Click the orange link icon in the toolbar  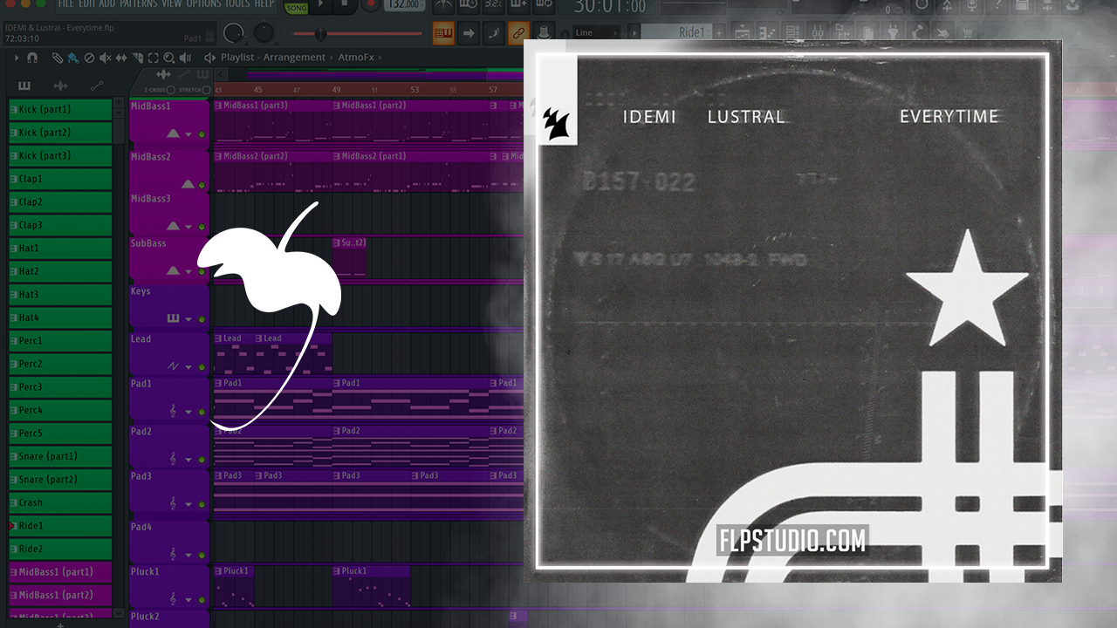(518, 33)
